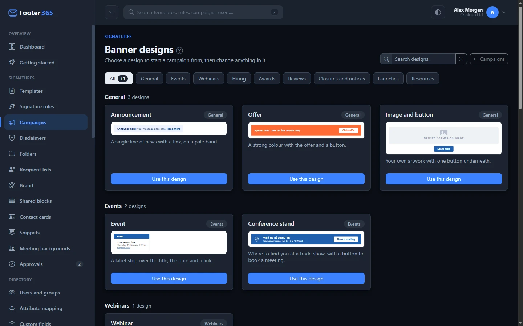This screenshot has width=523, height=326.
Task: Open Templates in the sidebar
Action: click(46, 91)
